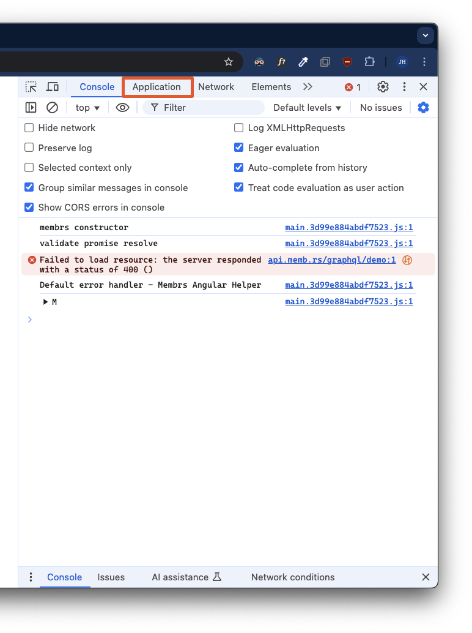This screenshot has height=633, width=472.
Task: Open DevTools settings gear icon
Action: coord(383,87)
